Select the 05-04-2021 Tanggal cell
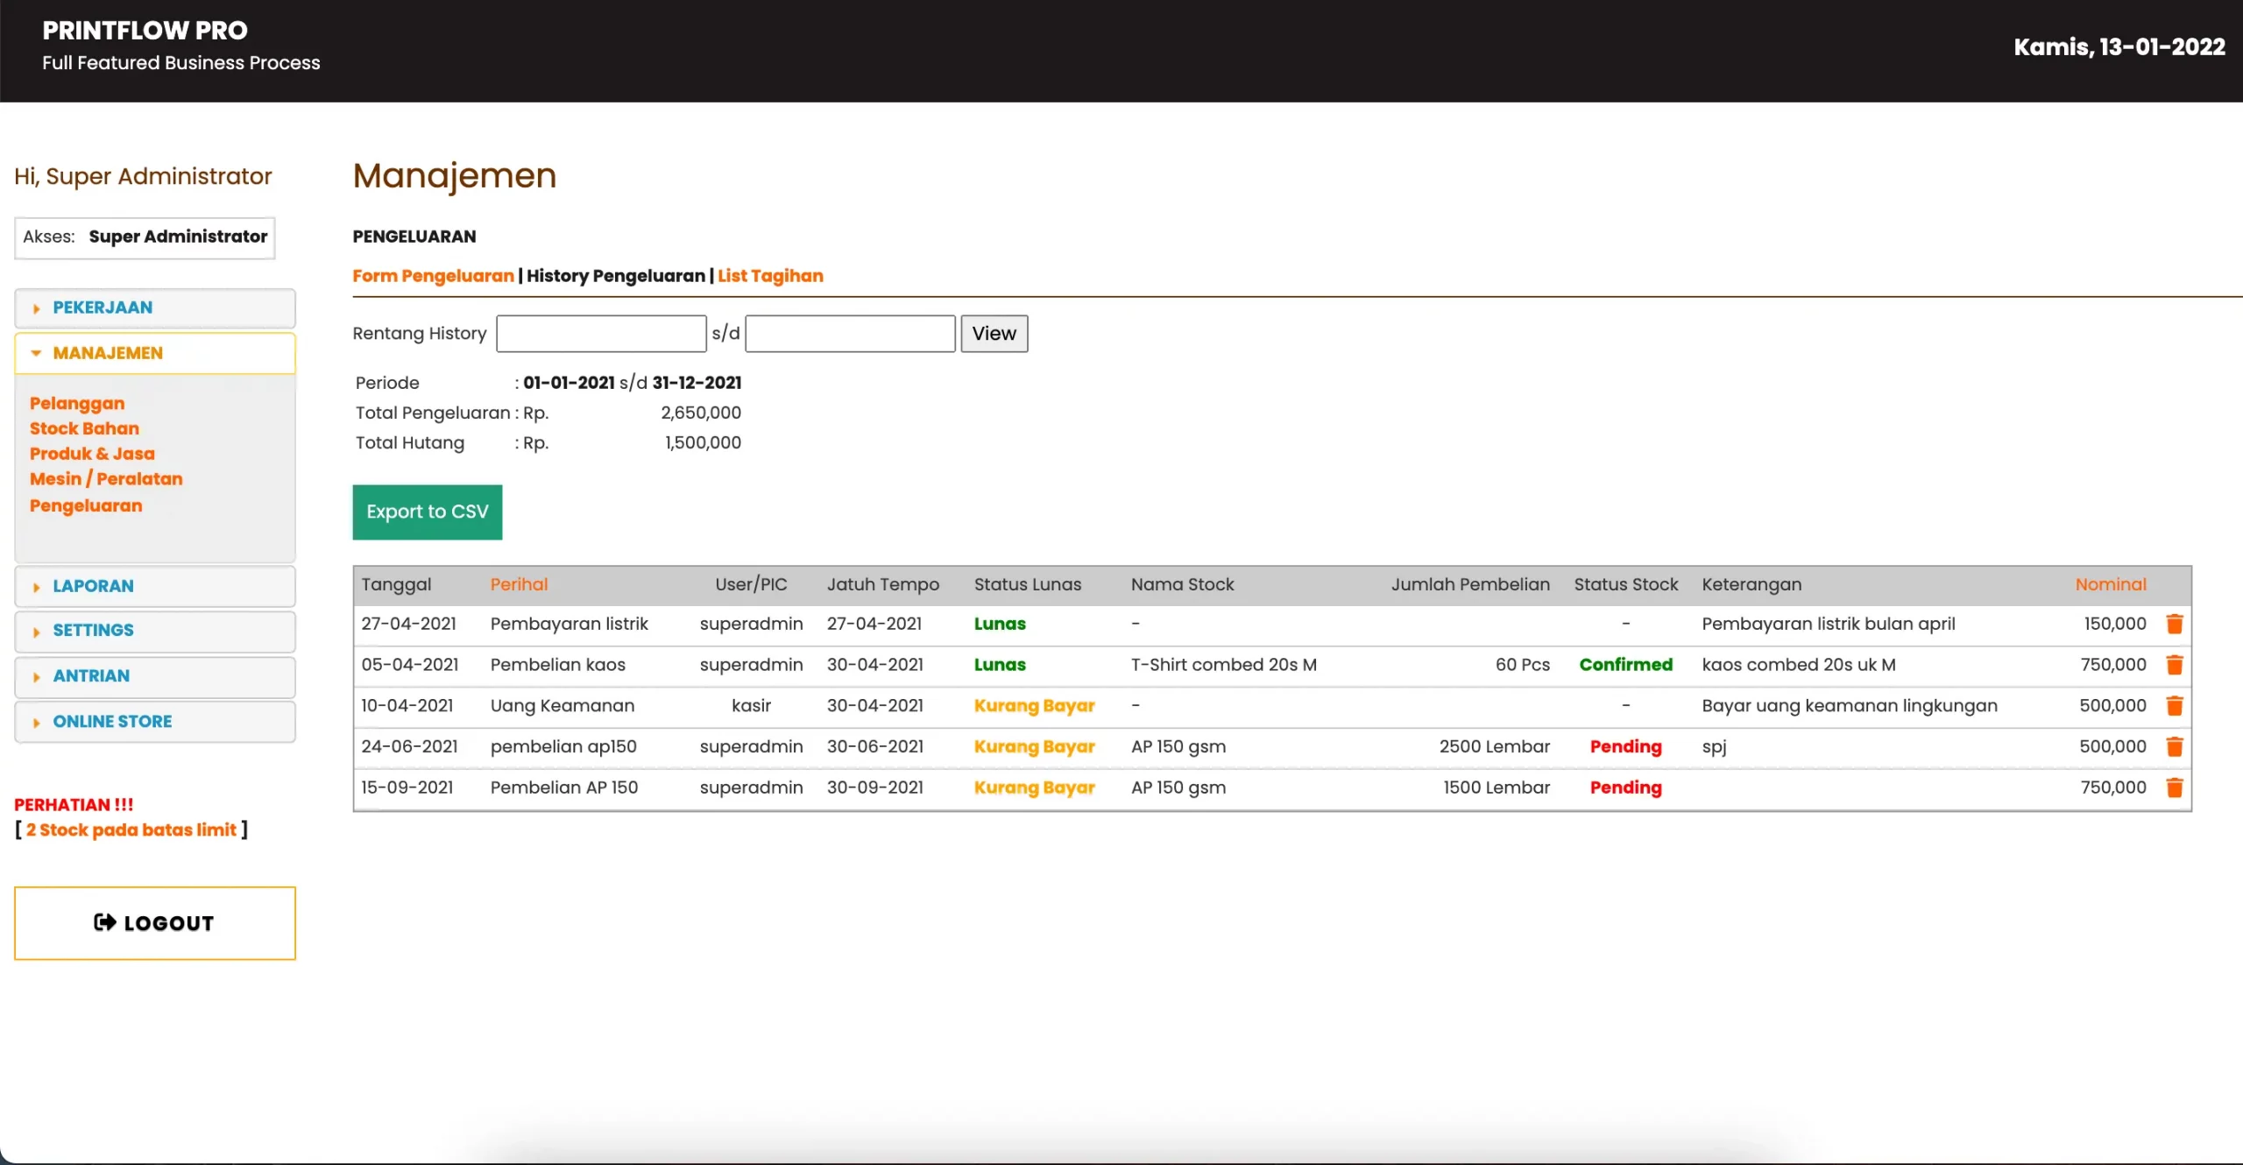2243x1165 pixels. tap(409, 665)
